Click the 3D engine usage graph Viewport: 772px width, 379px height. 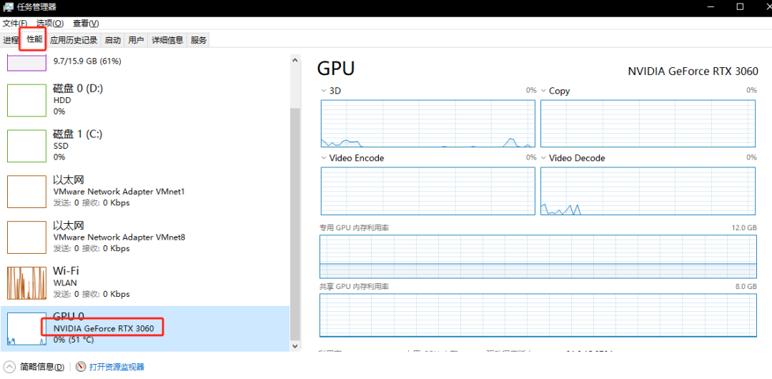(428, 123)
